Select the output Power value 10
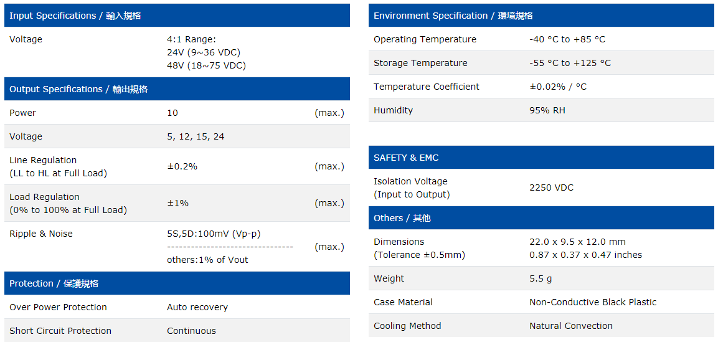Image resolution: width=718 pixels, height=342 pixels. pos(172,113)
